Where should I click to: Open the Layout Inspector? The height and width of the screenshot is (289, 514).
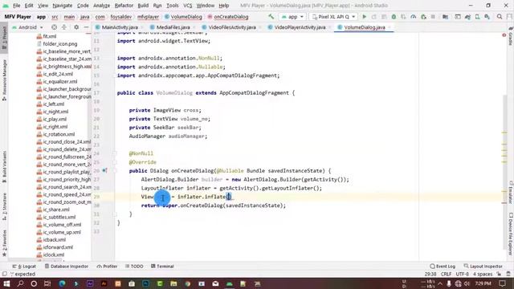[x=483, y=267]
